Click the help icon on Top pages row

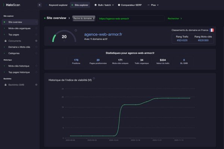point(36,34)
